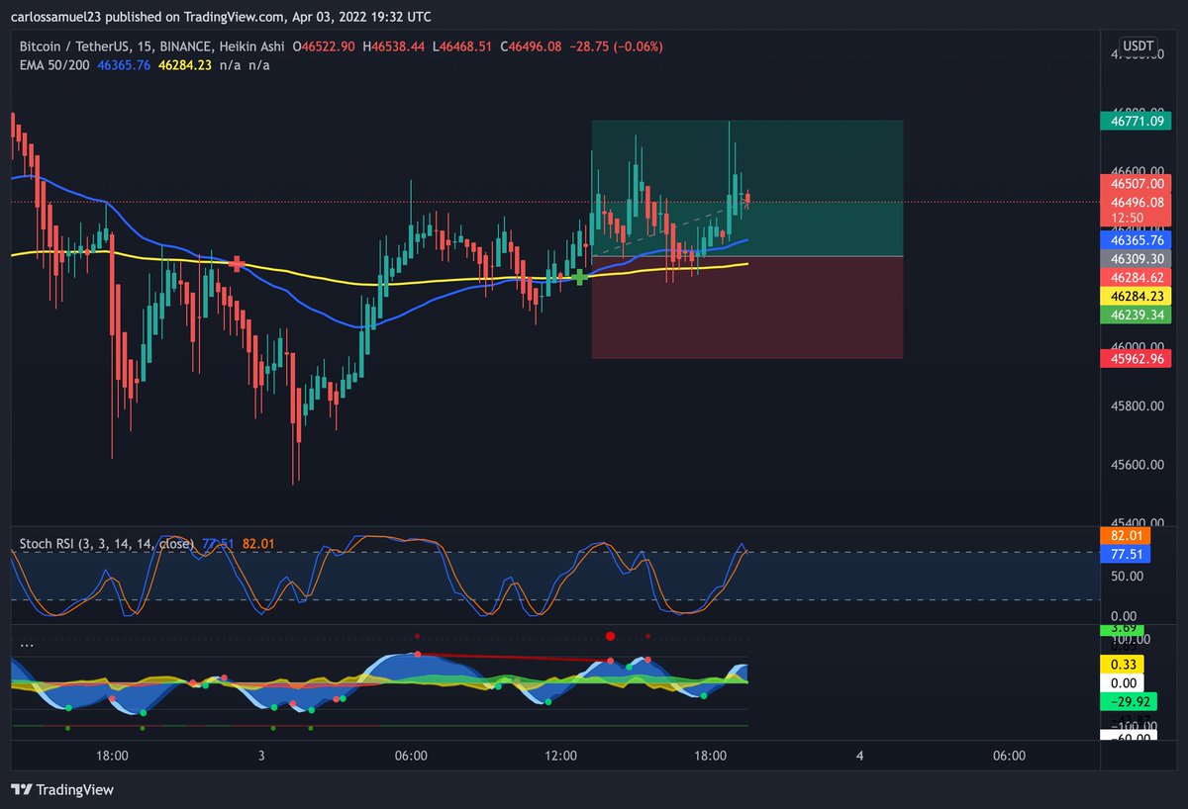Click the 50.00 Stoch RSI axis tick
1188x809 pixels.
[1129, 576]
